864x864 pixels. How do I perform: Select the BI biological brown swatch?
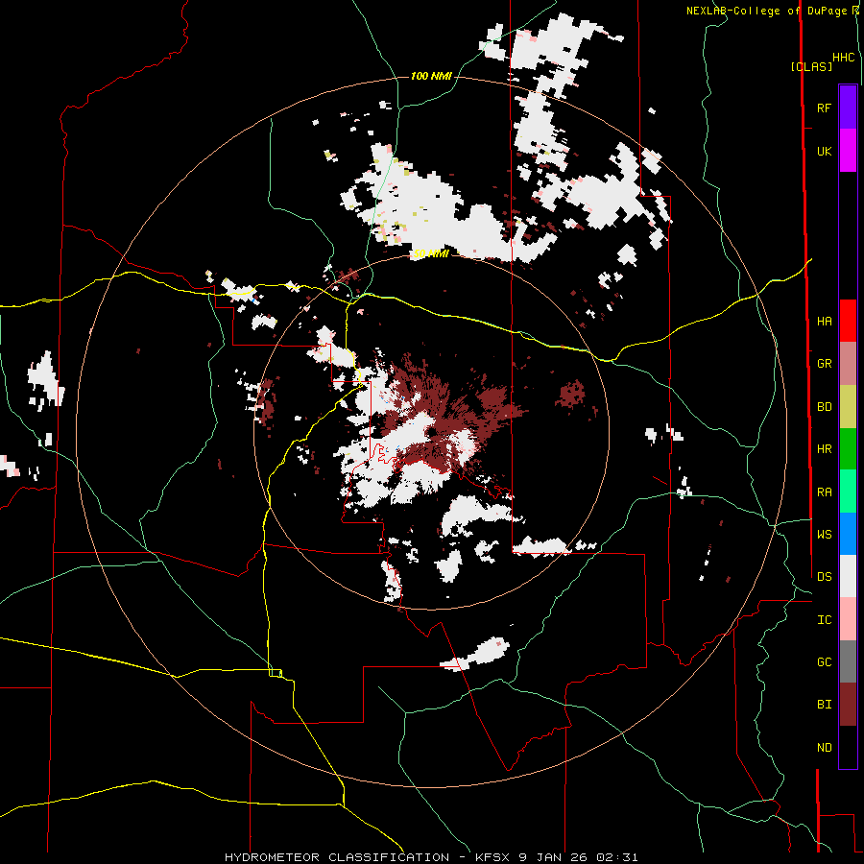pos(848,705)
